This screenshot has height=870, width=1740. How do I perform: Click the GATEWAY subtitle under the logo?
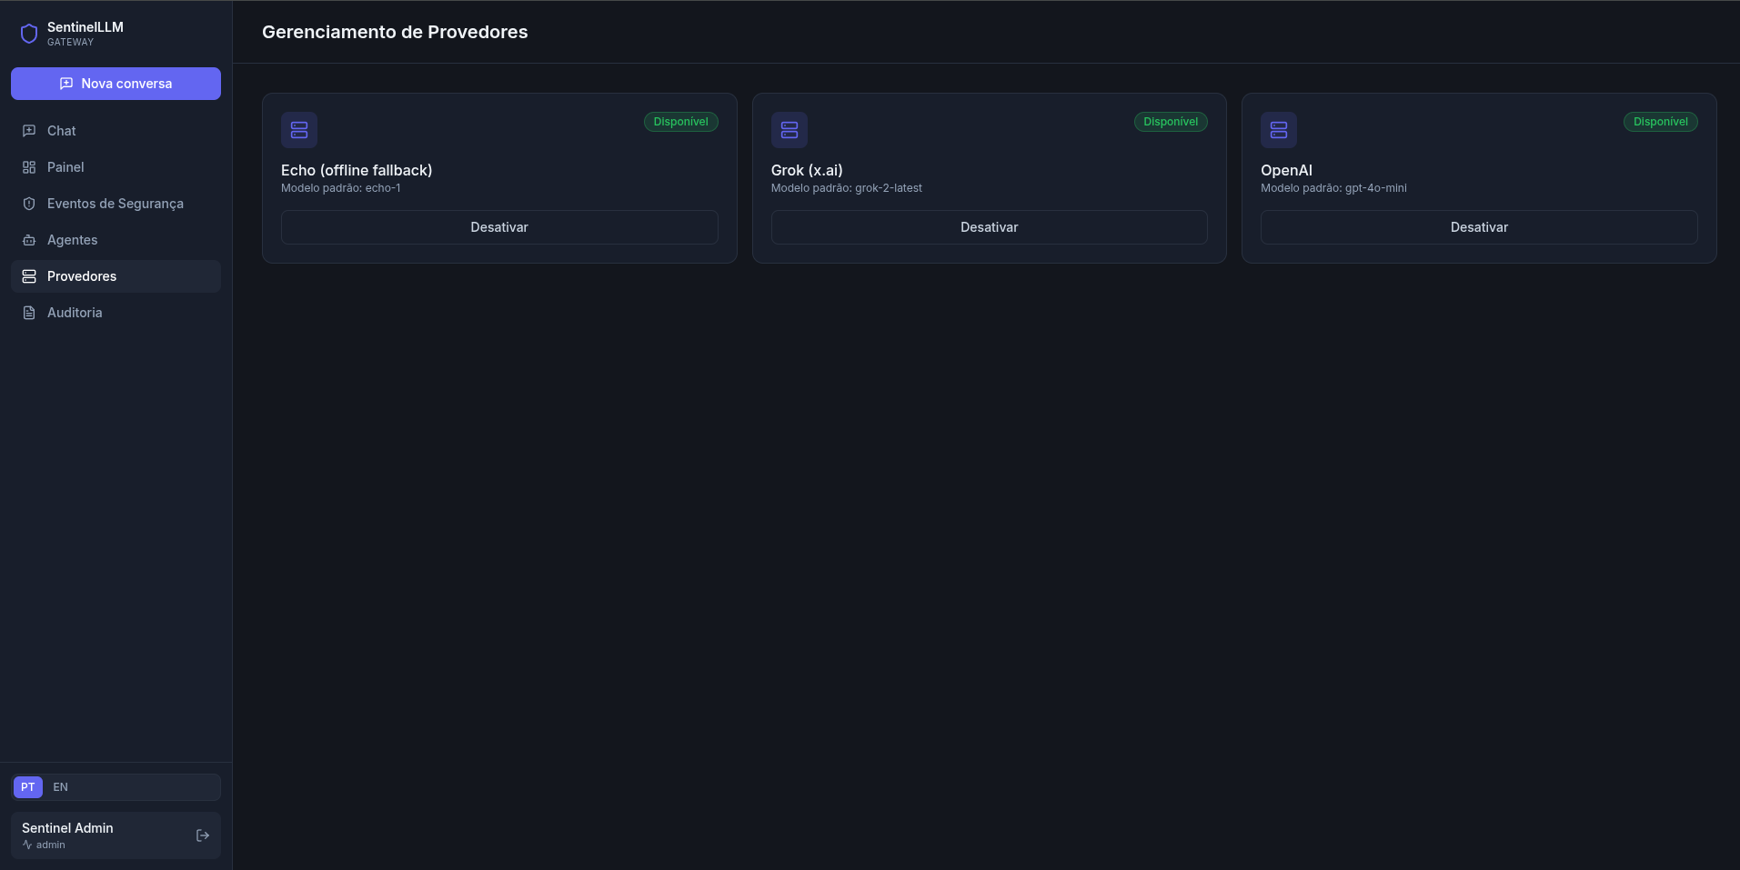coord(70,43)
